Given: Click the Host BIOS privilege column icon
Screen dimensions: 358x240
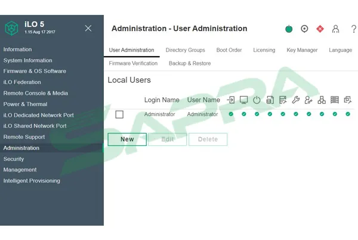Looking at the screenshot, I should 283,100.
